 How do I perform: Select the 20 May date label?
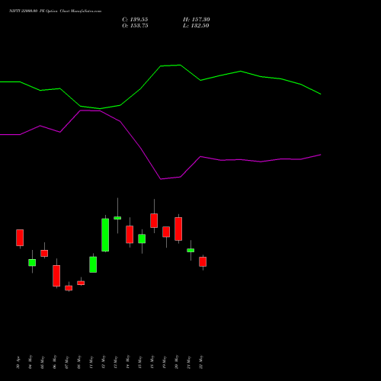(177, 362)
